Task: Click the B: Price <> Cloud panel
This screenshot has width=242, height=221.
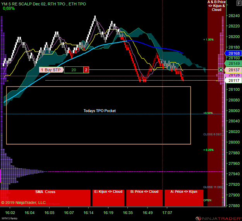Action: pos(144,198)
